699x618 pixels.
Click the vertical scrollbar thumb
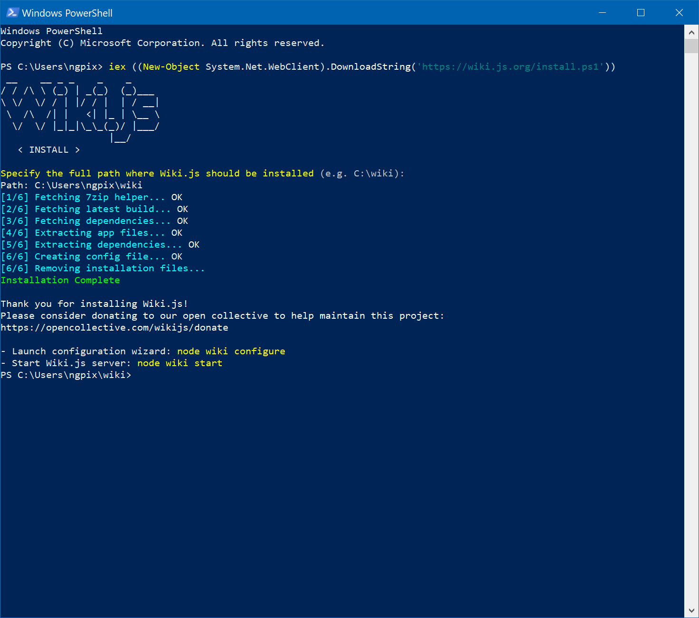(691, 46)
